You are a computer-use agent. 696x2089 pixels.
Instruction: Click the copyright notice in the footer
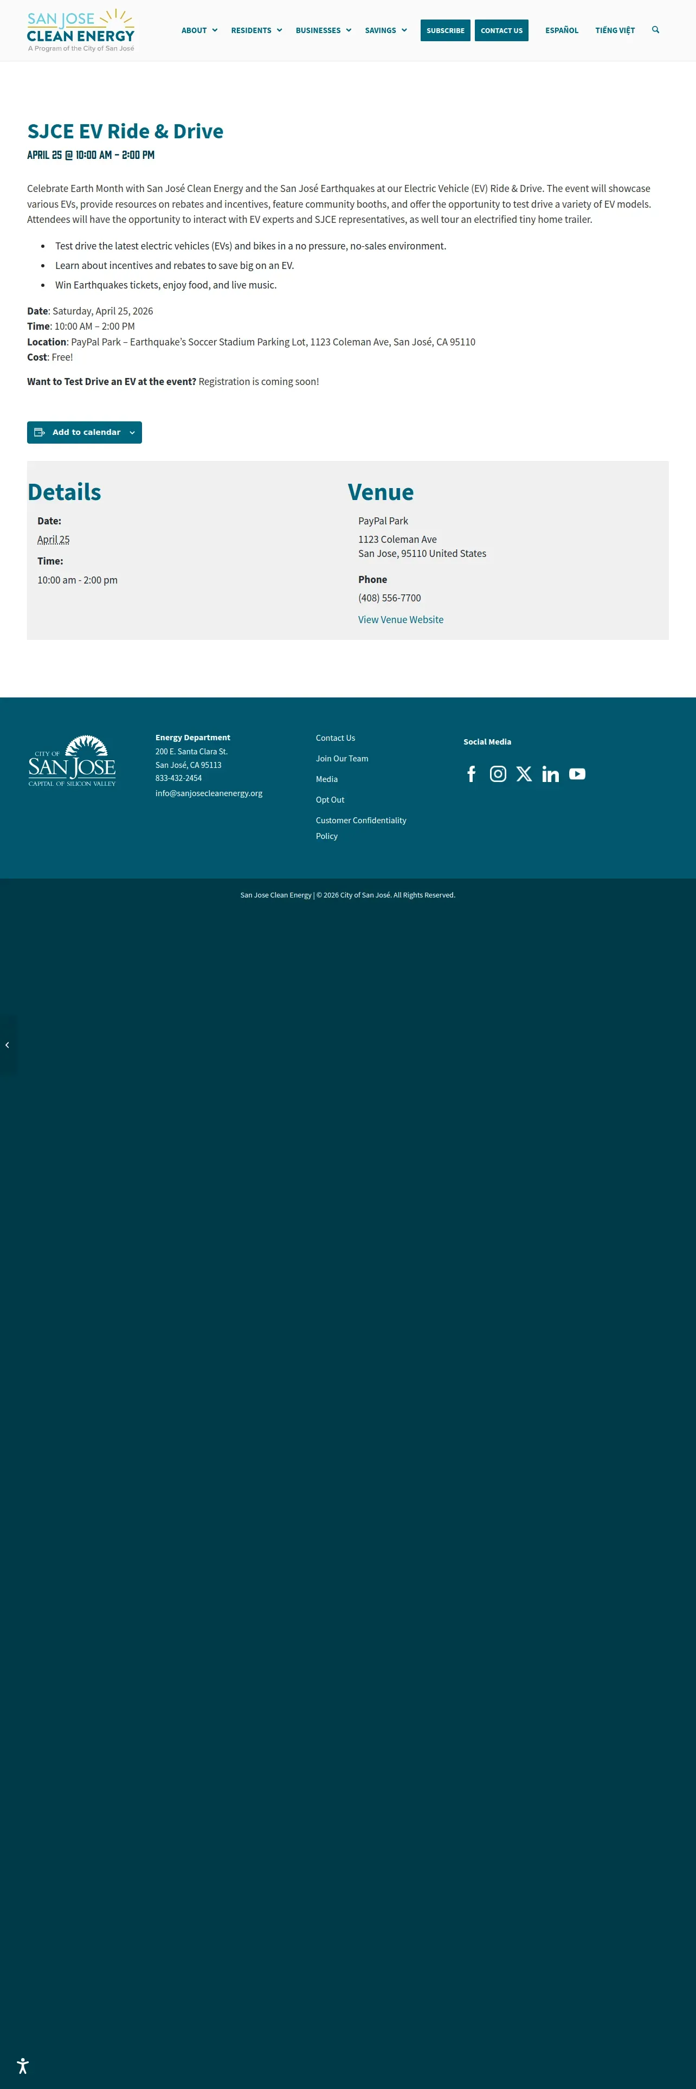pos(347,895)
